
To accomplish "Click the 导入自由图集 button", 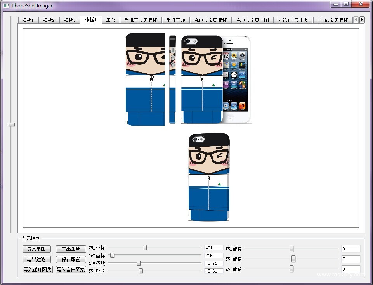I will 71,269.
